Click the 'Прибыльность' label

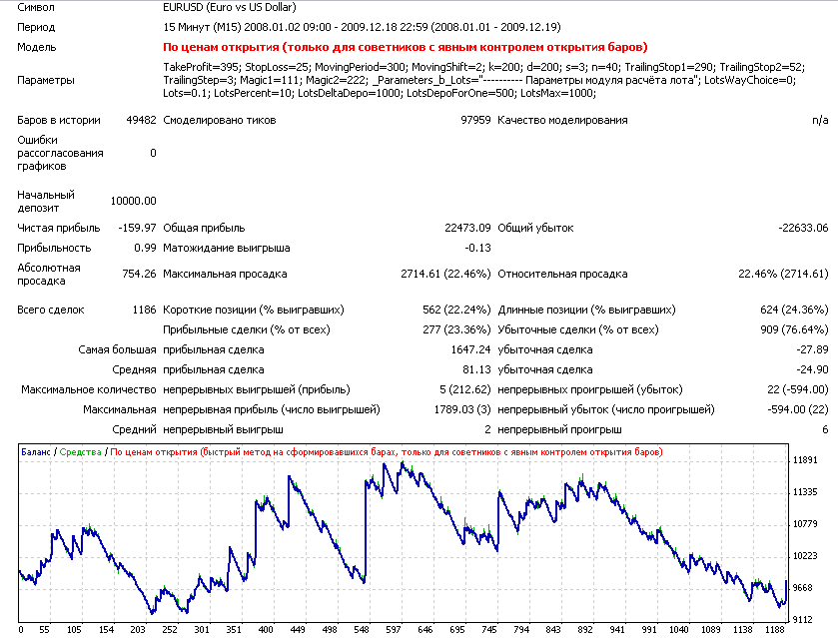(54, 248)
